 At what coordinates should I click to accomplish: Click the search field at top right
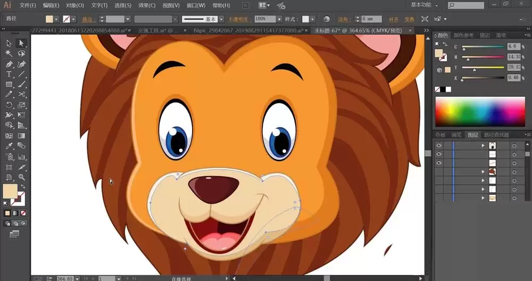(x=469, y=5)
